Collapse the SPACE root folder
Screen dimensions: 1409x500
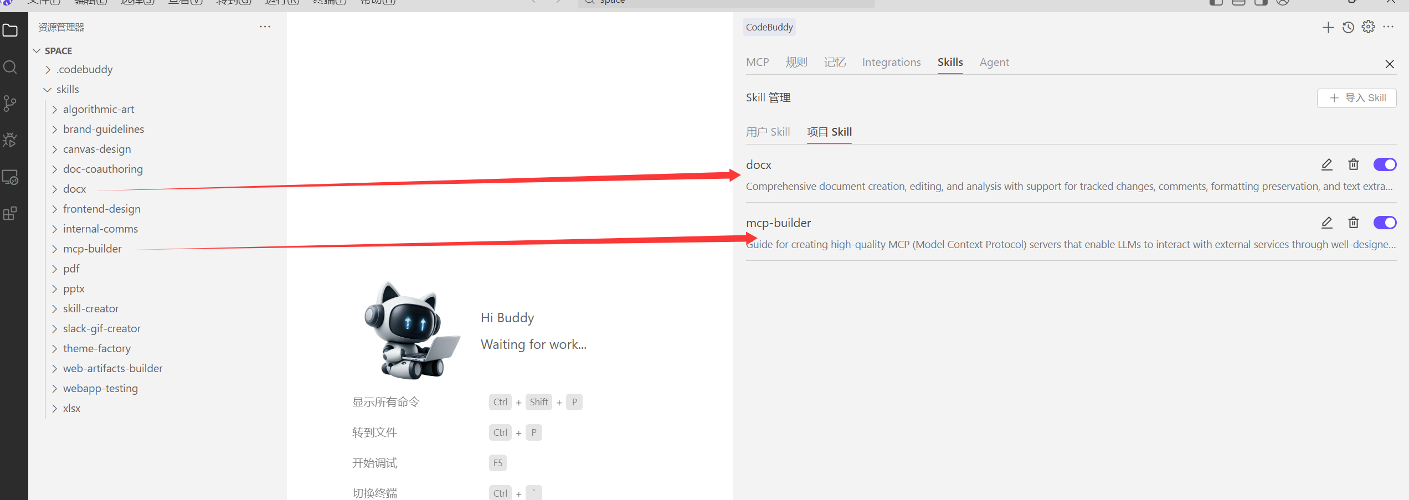point(37,51)
